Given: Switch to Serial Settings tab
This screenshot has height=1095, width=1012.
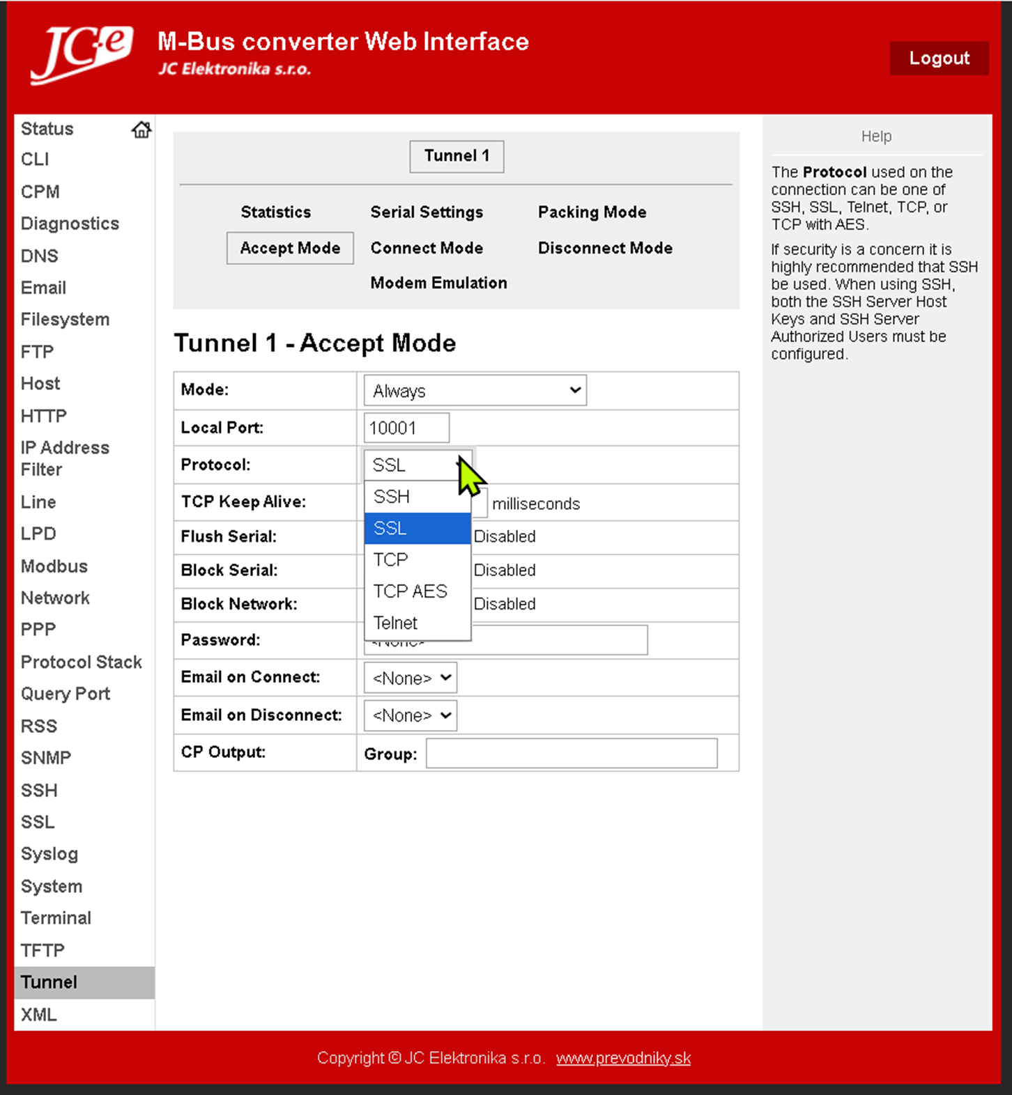Looking at the screenshot, I should [x=427, y=212].
